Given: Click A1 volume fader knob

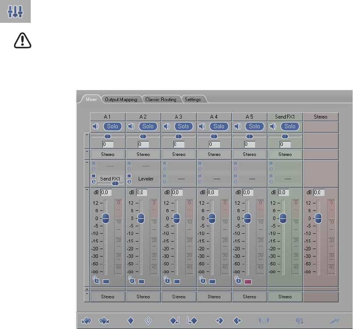Looking at the screenshot, I should click(x=105, y=218).
